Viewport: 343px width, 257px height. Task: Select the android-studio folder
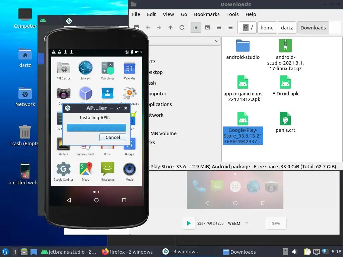click(x=243, y=50)
